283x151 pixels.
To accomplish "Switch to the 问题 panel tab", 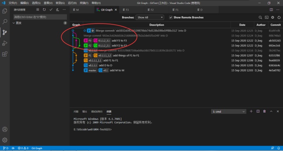I will 76,111.
